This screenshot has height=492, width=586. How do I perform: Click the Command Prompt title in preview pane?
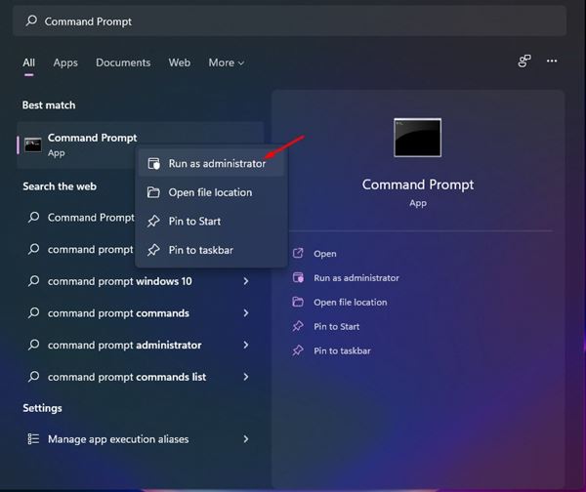[418, 184]
